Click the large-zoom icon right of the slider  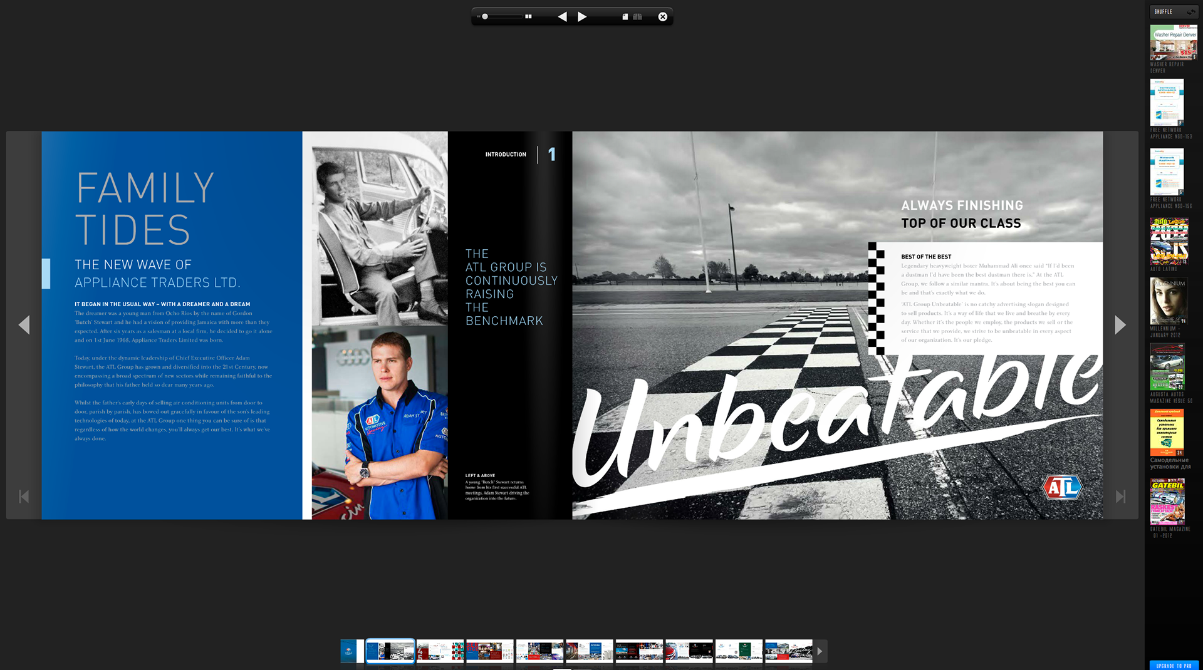(x=528, y=17)
